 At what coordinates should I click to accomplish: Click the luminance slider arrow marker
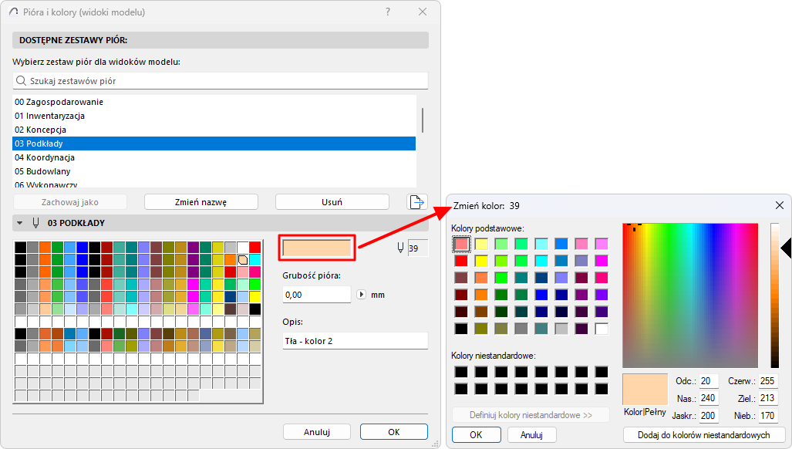pos(787,248)
